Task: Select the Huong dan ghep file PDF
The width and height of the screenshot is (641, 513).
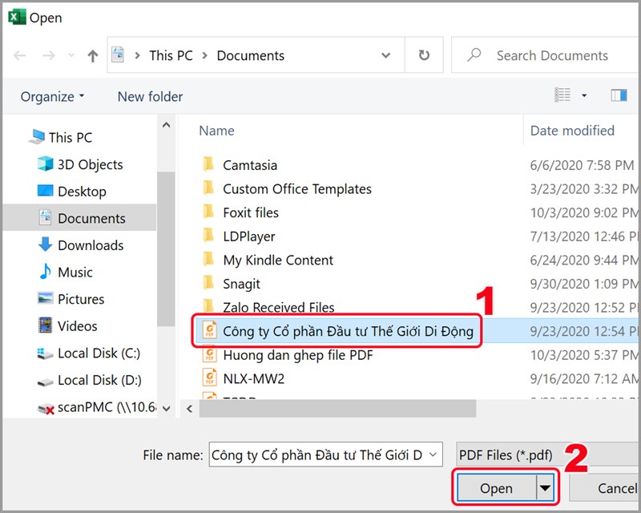Action: click(x=297, y=355)
